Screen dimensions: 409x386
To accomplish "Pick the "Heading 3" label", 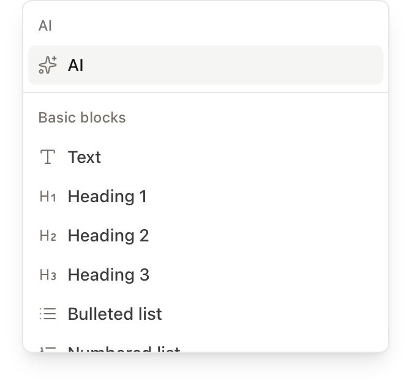I will 108,275.
